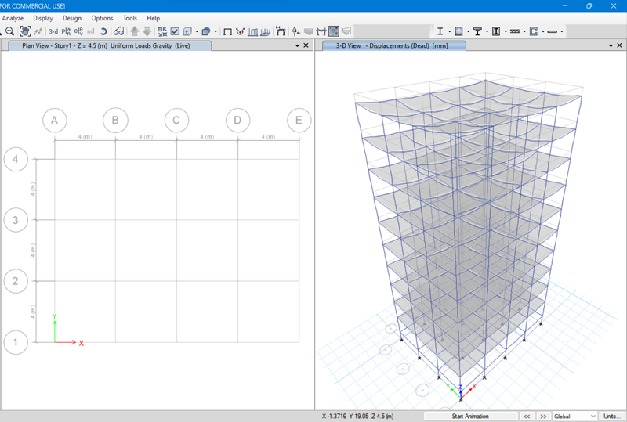Click grid bubble A in plan view
627x422 pixels.
pyautogui.click(x=54, y=120)
